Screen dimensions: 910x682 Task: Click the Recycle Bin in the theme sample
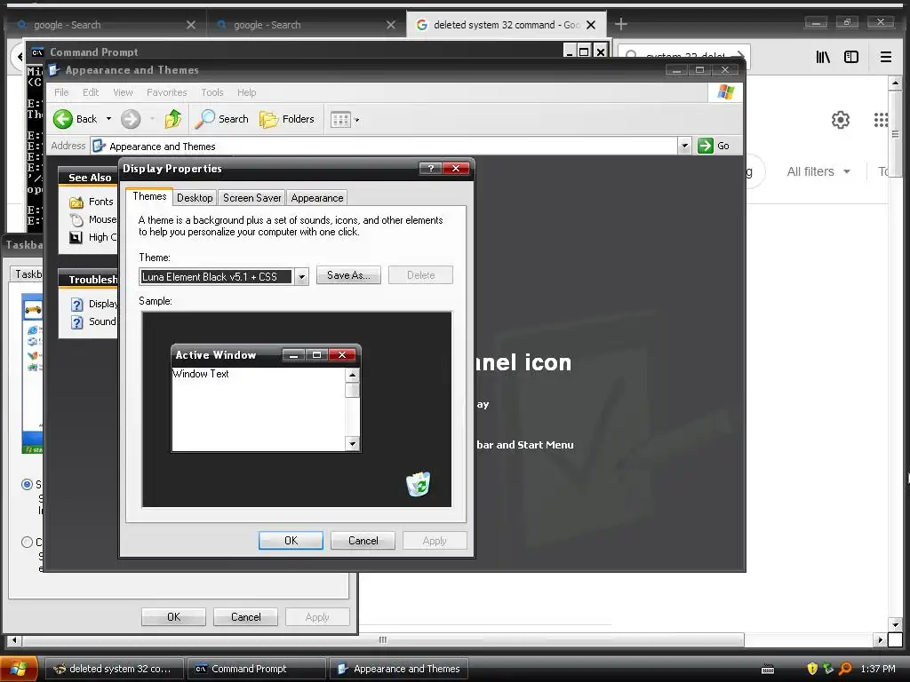[418, 484]
